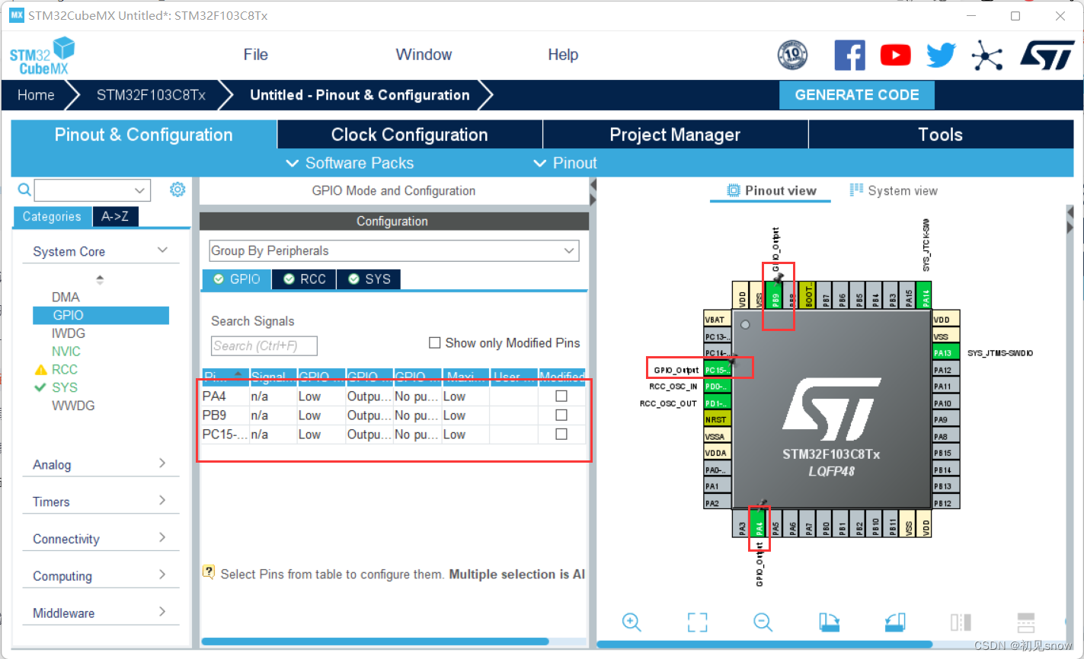Open the ST Facebook page icon
Image resolution: width=1084 pixels, height=659 pixels.
[x=849, y=55]
